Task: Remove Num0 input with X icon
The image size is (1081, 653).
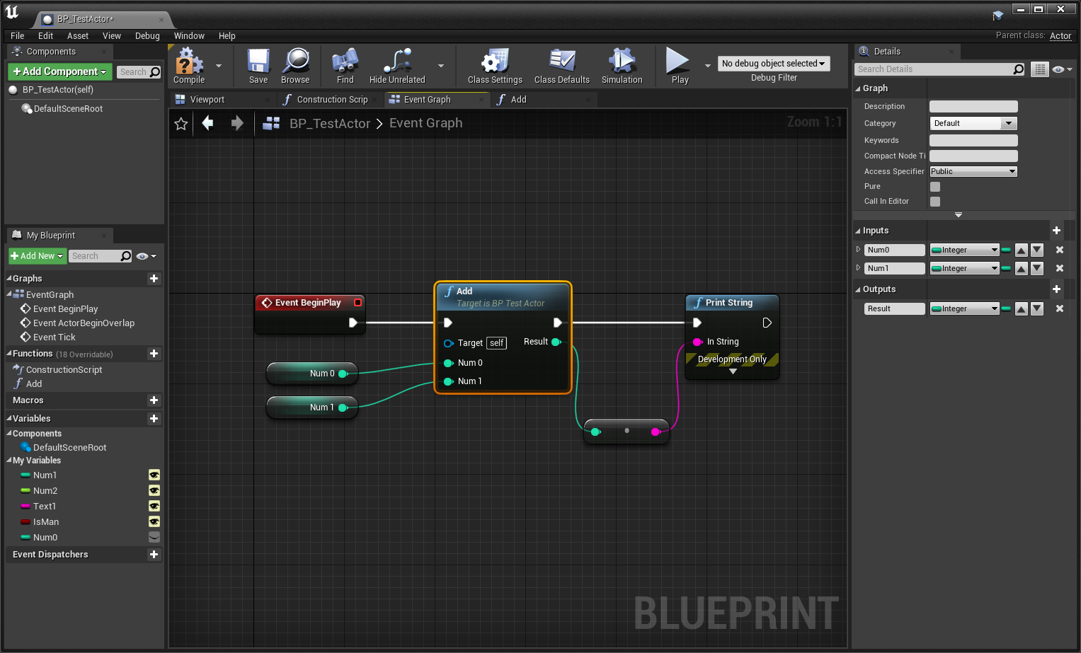Action: point(1060,250)
